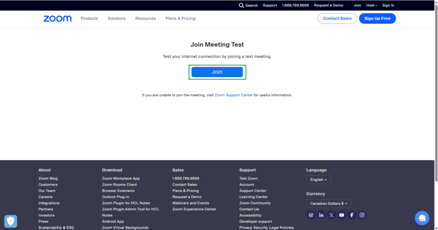Click Request a Demo in top bar
The image size is (438, 230).
[328, 5]
